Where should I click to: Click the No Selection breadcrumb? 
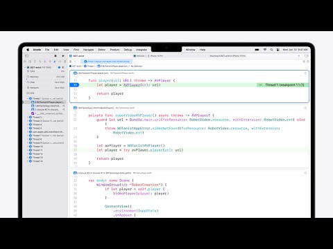click(x=137, y=66)
